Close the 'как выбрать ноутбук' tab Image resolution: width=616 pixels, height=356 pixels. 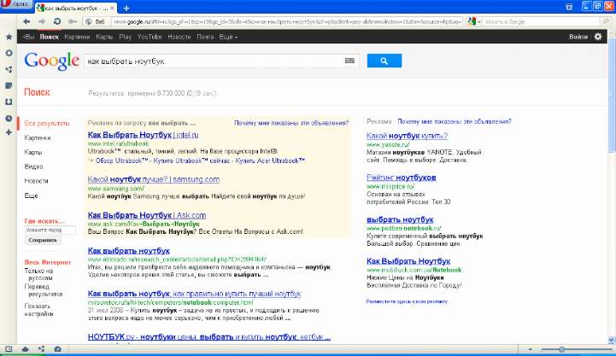tap(113, 8)
